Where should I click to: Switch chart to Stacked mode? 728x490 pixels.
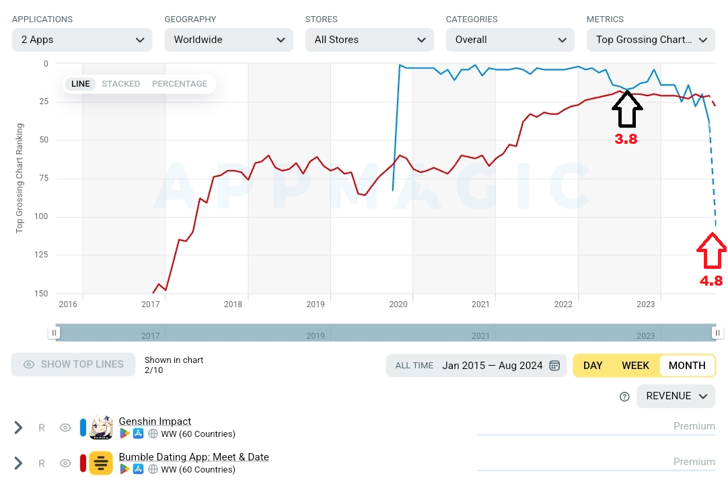coord(121,84)
